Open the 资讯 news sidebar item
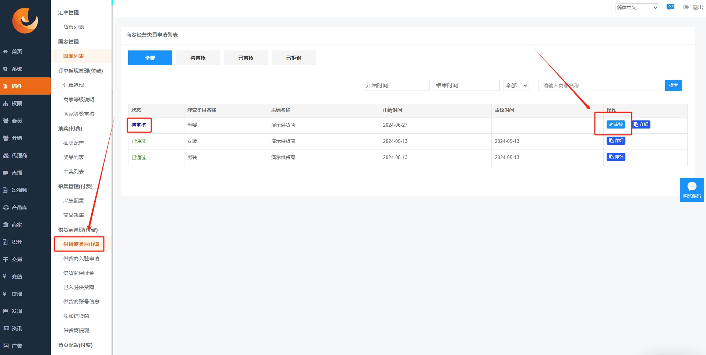The height and width of the screenshot is (355, 706). point(25,328)
